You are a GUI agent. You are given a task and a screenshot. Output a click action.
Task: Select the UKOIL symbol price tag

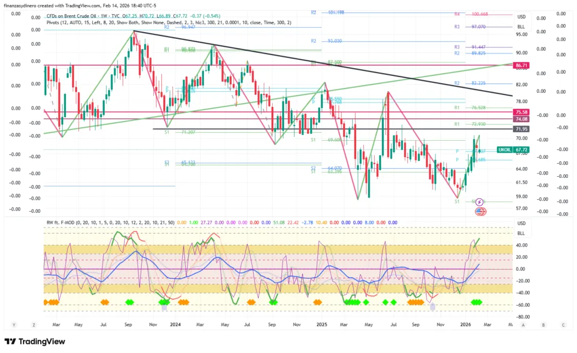coord(504,150)
